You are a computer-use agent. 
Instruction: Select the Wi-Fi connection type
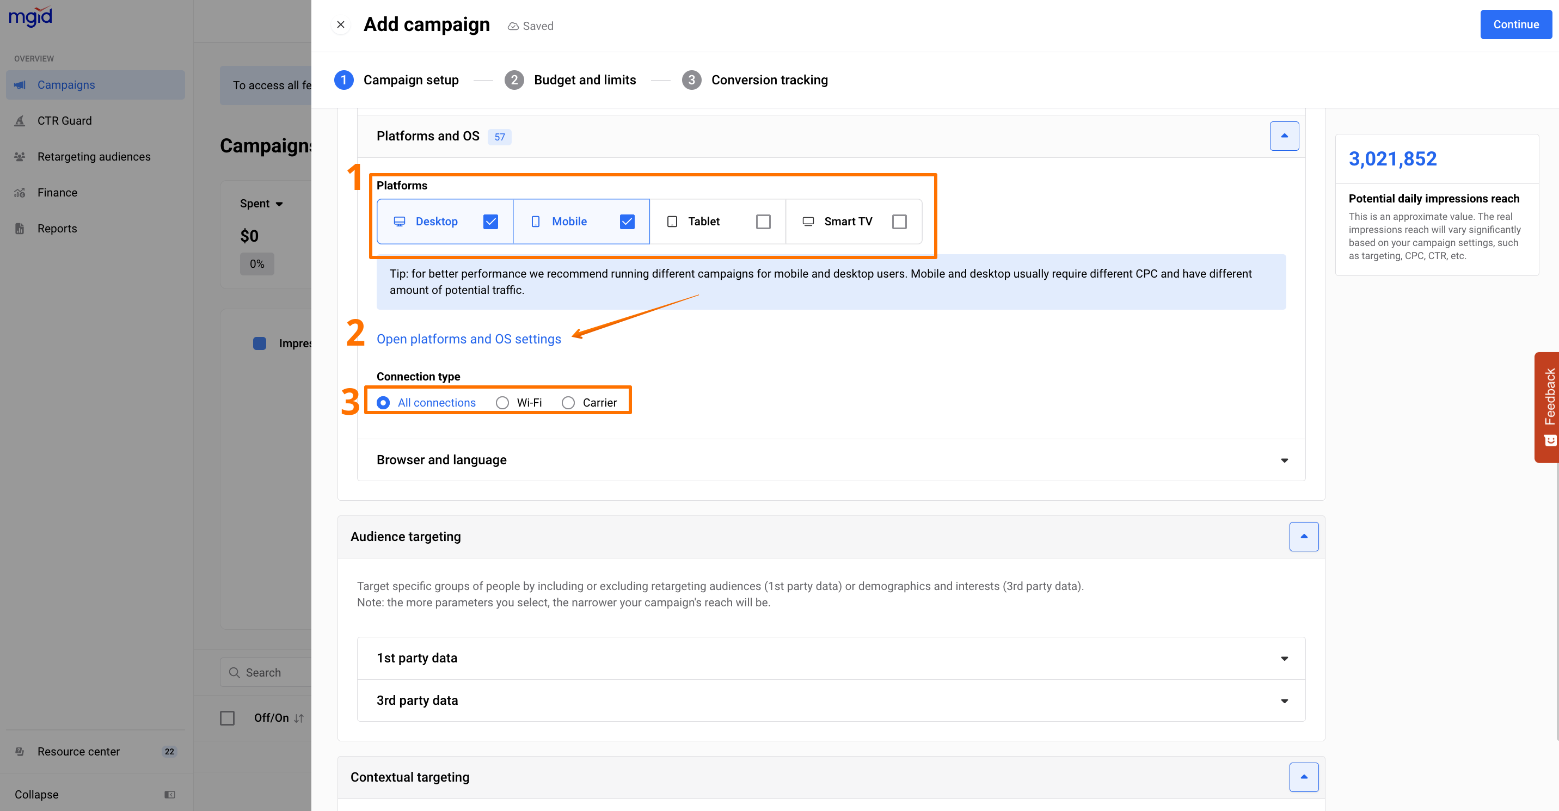(502, 402)
